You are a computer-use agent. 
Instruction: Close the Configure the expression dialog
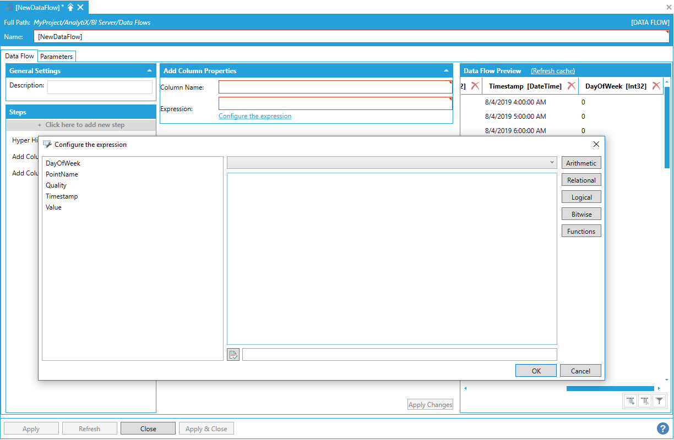[x=596, y=145]
